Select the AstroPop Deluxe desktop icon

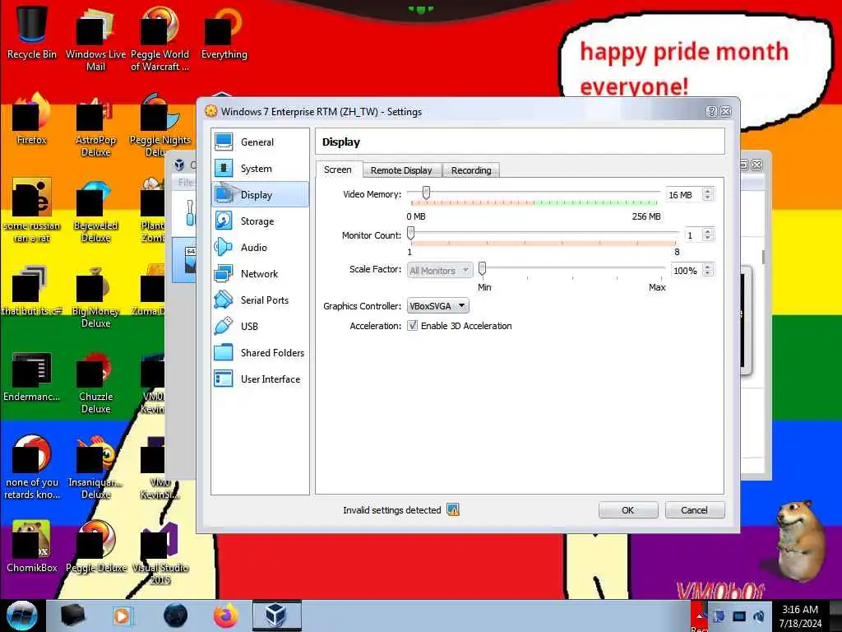pos(95,126)
